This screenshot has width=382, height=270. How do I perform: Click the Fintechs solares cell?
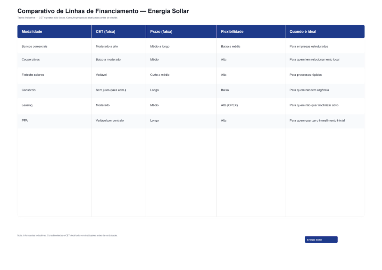(33, 75)
